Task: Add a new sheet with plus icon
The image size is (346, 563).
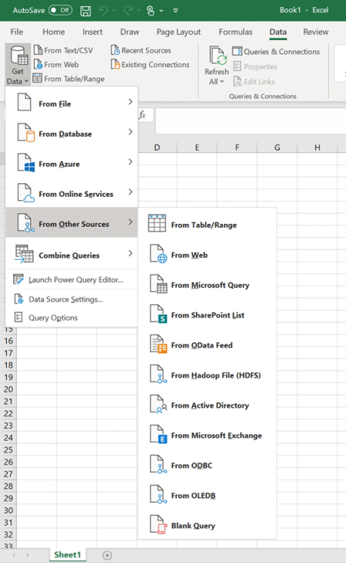Action: point(107,555)
